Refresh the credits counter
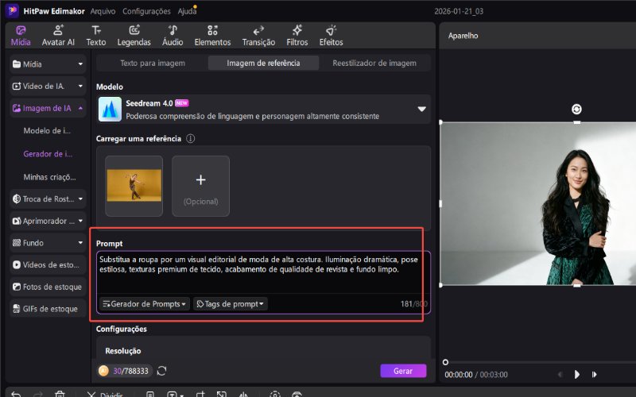Screen dimensions: 636x397 coord(161,371)
